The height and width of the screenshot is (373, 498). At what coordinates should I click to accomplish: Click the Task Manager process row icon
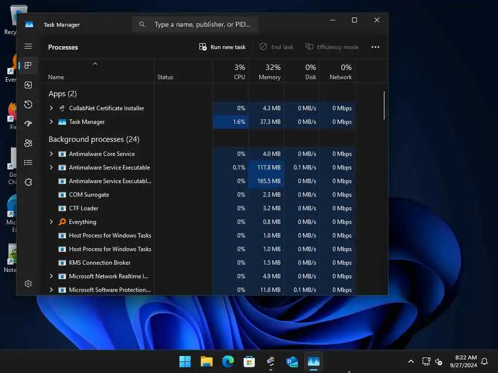tap(62, 122)
